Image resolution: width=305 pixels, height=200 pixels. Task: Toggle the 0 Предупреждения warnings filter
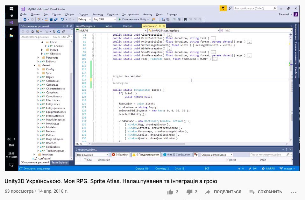145,155
